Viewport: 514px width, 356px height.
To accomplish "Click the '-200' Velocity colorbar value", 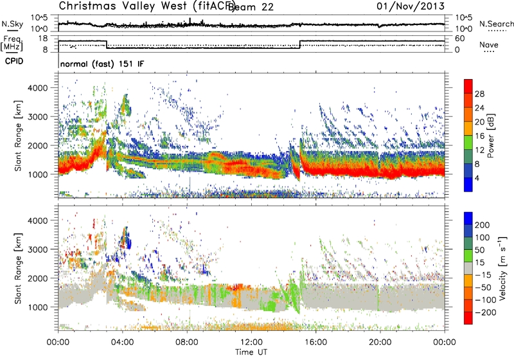I will click(x=487, y=312).
